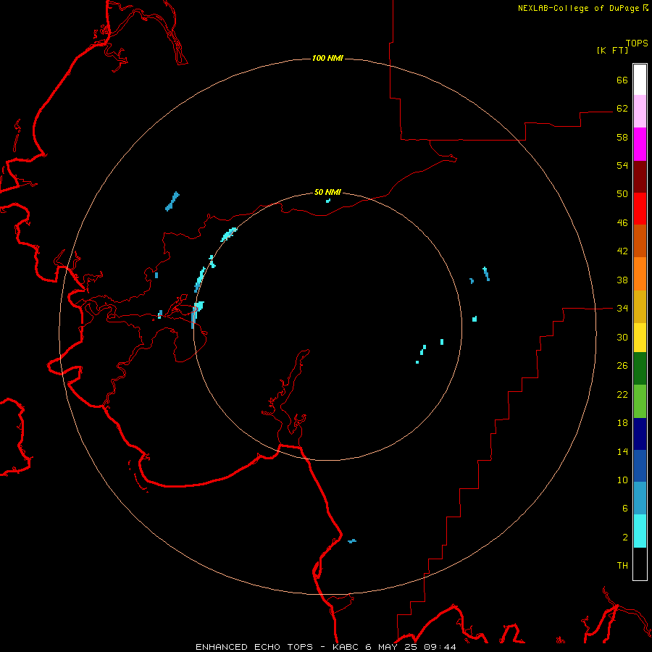Click the TH label on the legend
Image resolution: width=652 pixels, height=652 pixels.
(x=622, y=565)
